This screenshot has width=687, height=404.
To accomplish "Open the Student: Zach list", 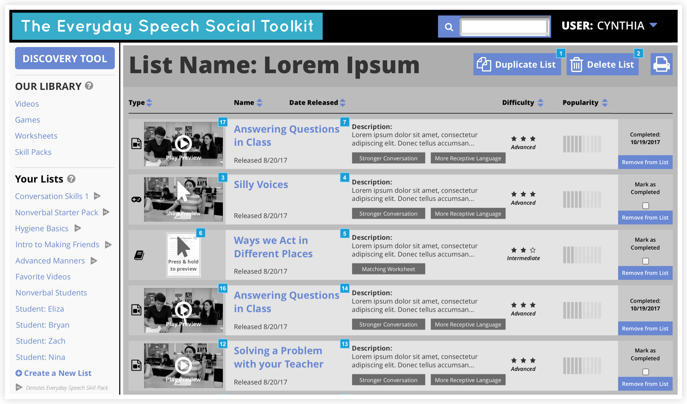I will [x=41, y=341].
